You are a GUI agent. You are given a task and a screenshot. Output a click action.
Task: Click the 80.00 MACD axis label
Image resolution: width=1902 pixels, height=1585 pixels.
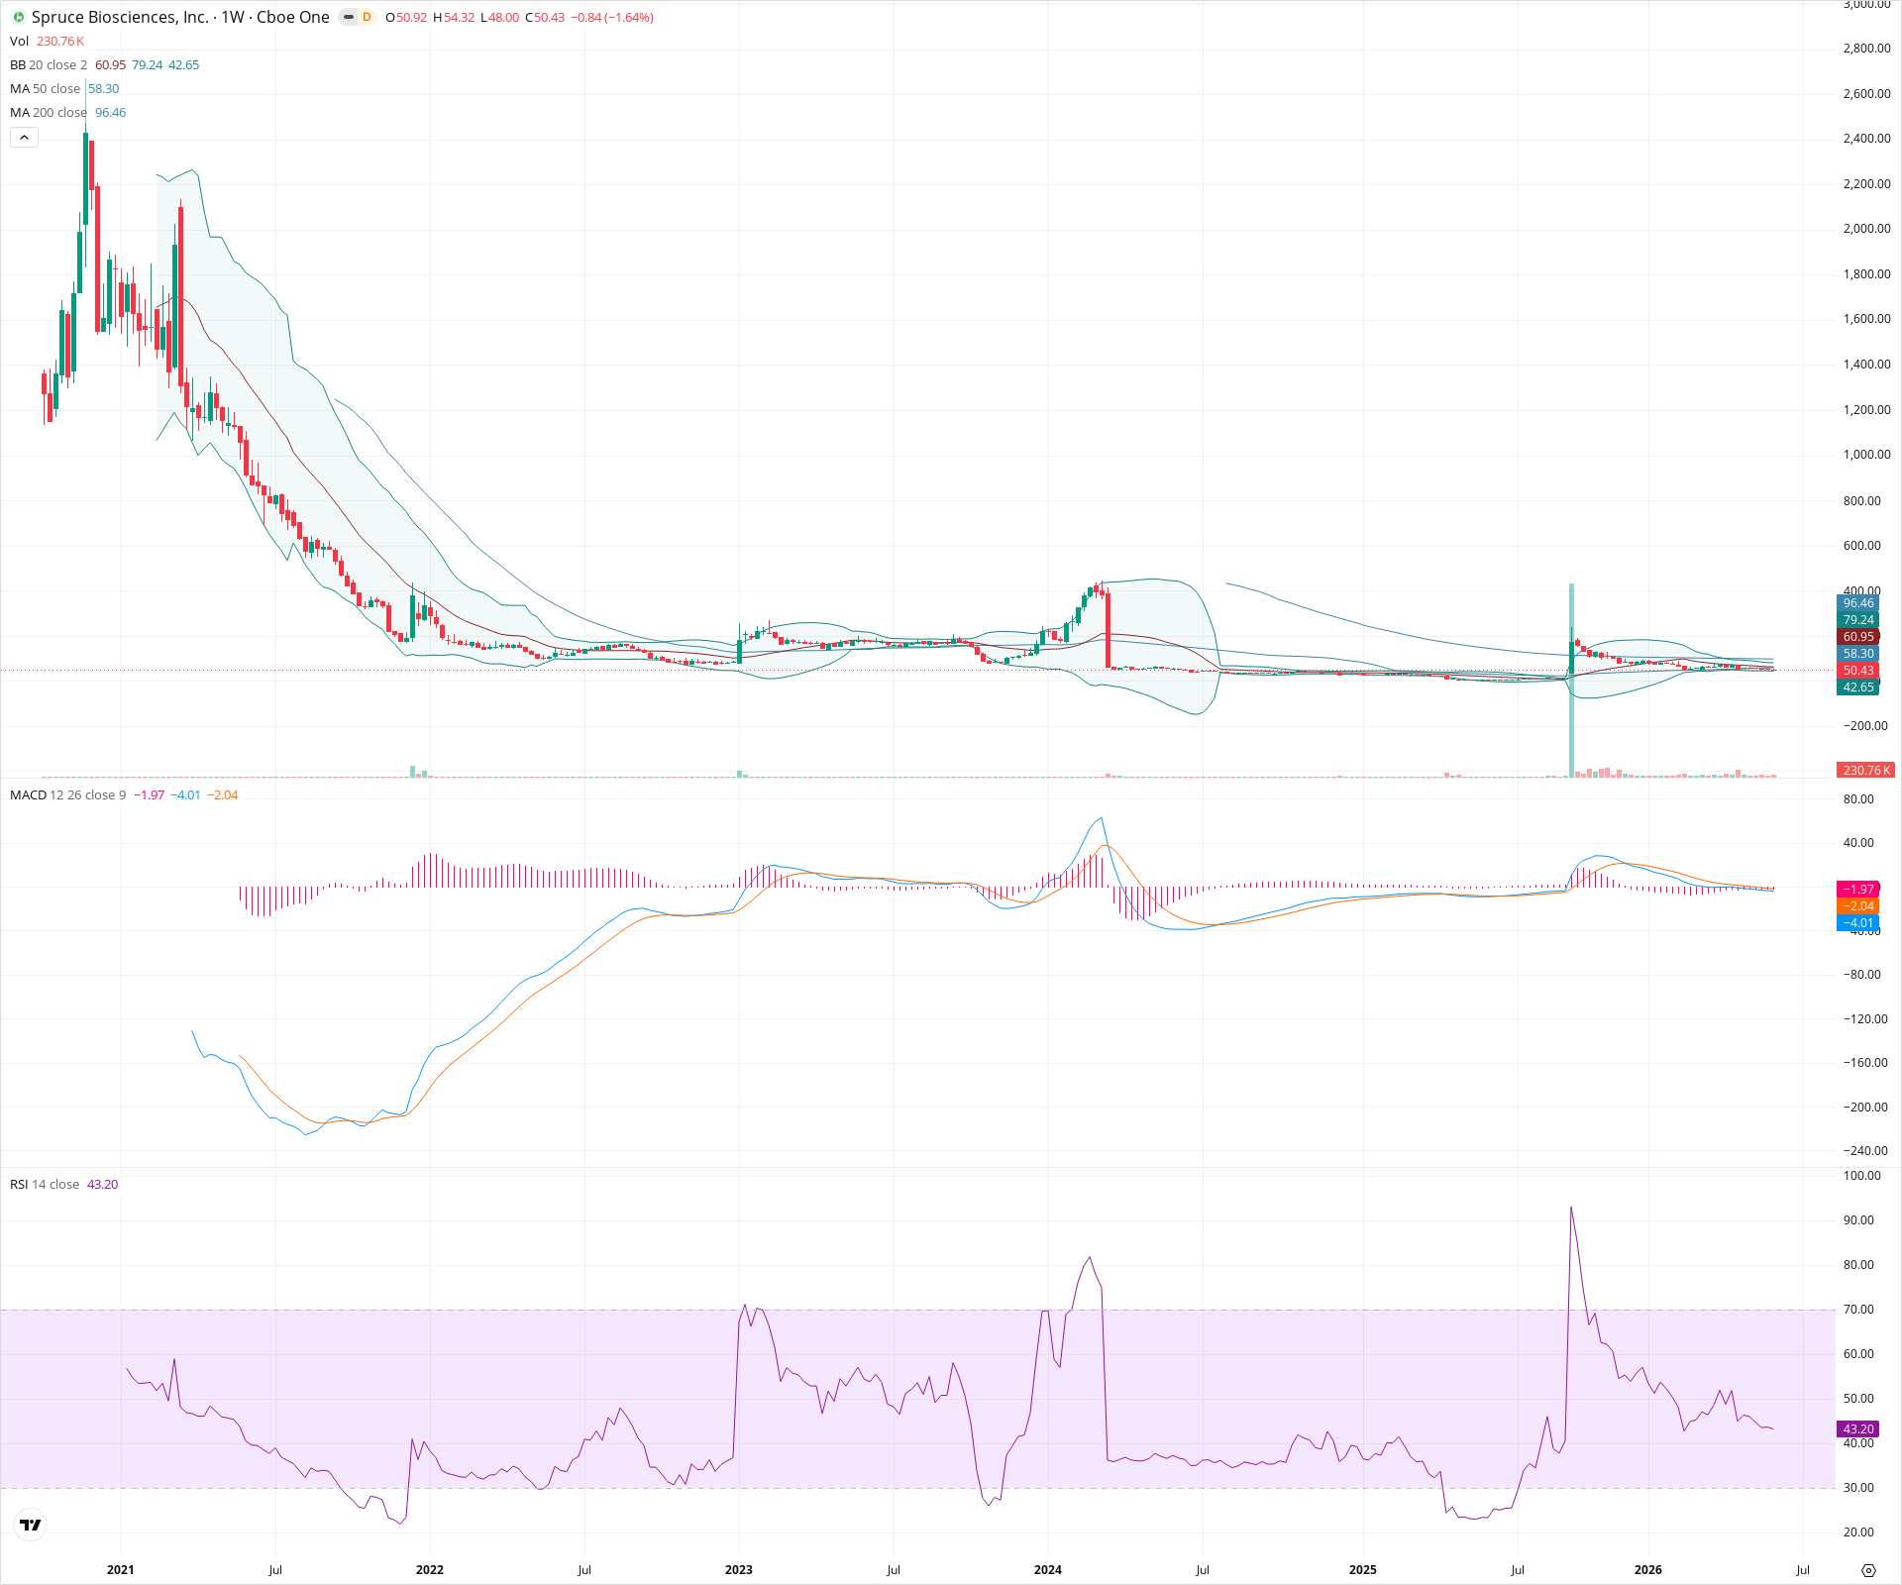coord(1858,799)
